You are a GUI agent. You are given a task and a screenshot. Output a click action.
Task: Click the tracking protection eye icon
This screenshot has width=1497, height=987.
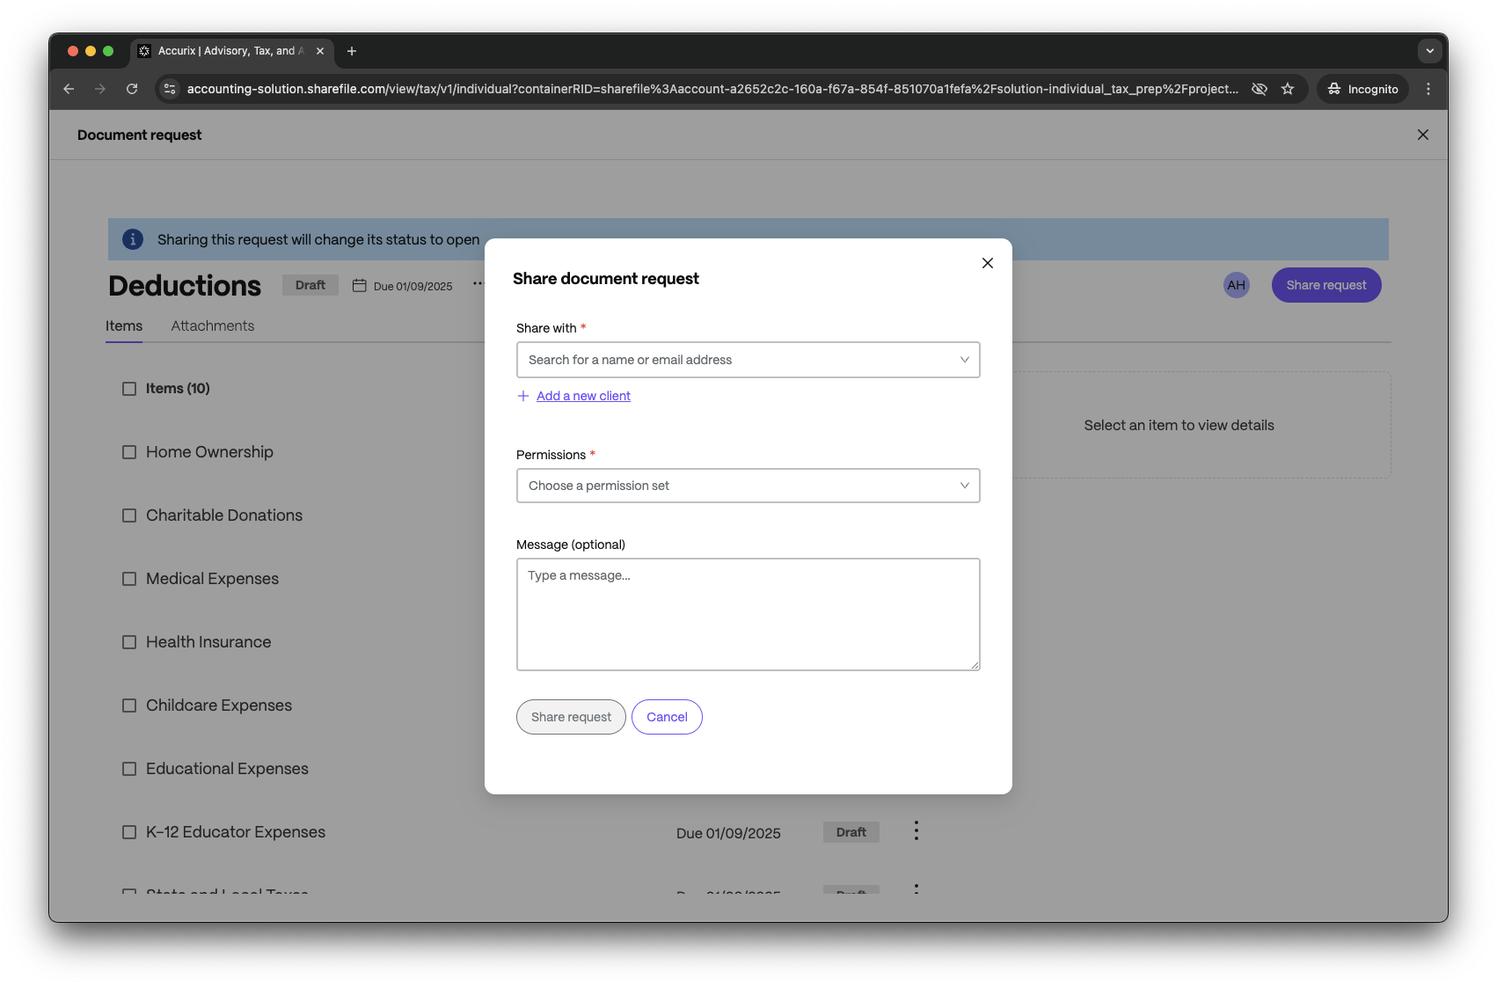pos(1260,89)
